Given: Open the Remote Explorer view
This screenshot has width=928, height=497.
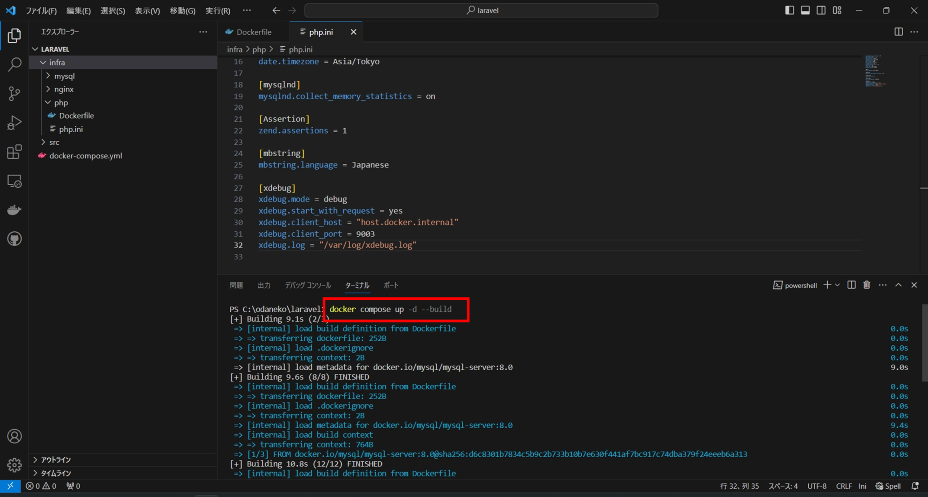Looking at the screenshot, I should pos(15,181).
